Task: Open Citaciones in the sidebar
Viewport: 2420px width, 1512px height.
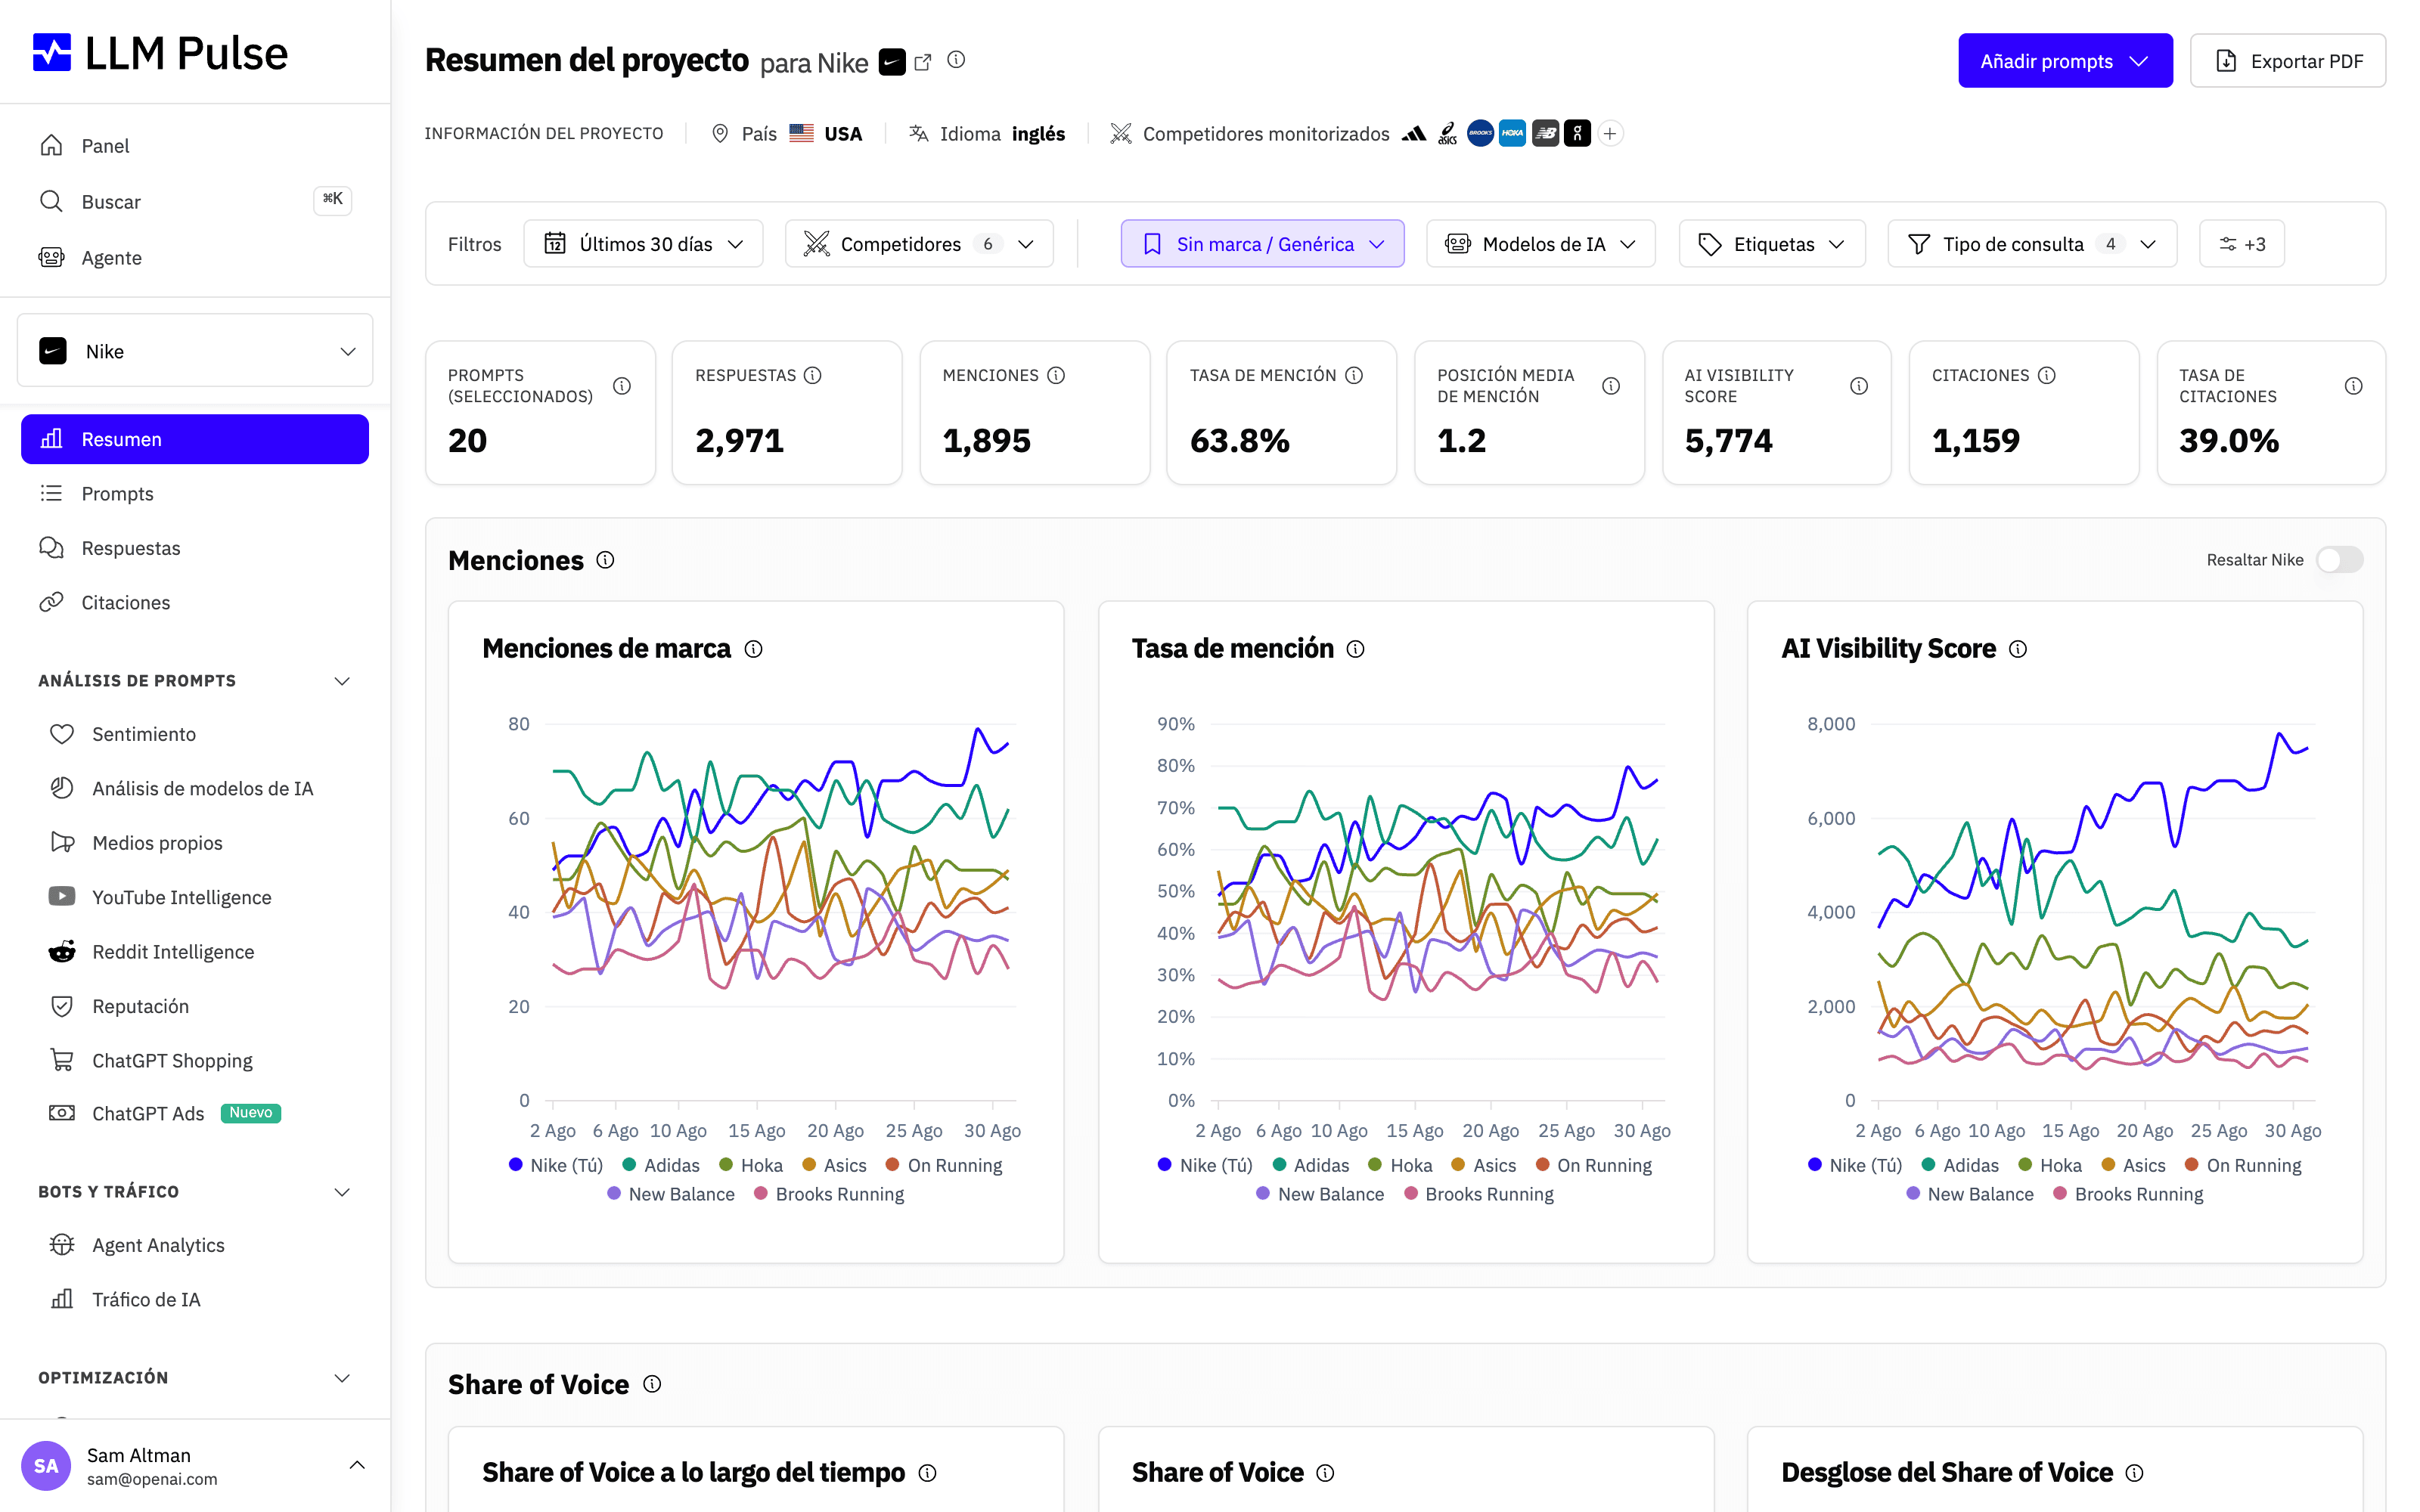Action: (x=195, y=603)
